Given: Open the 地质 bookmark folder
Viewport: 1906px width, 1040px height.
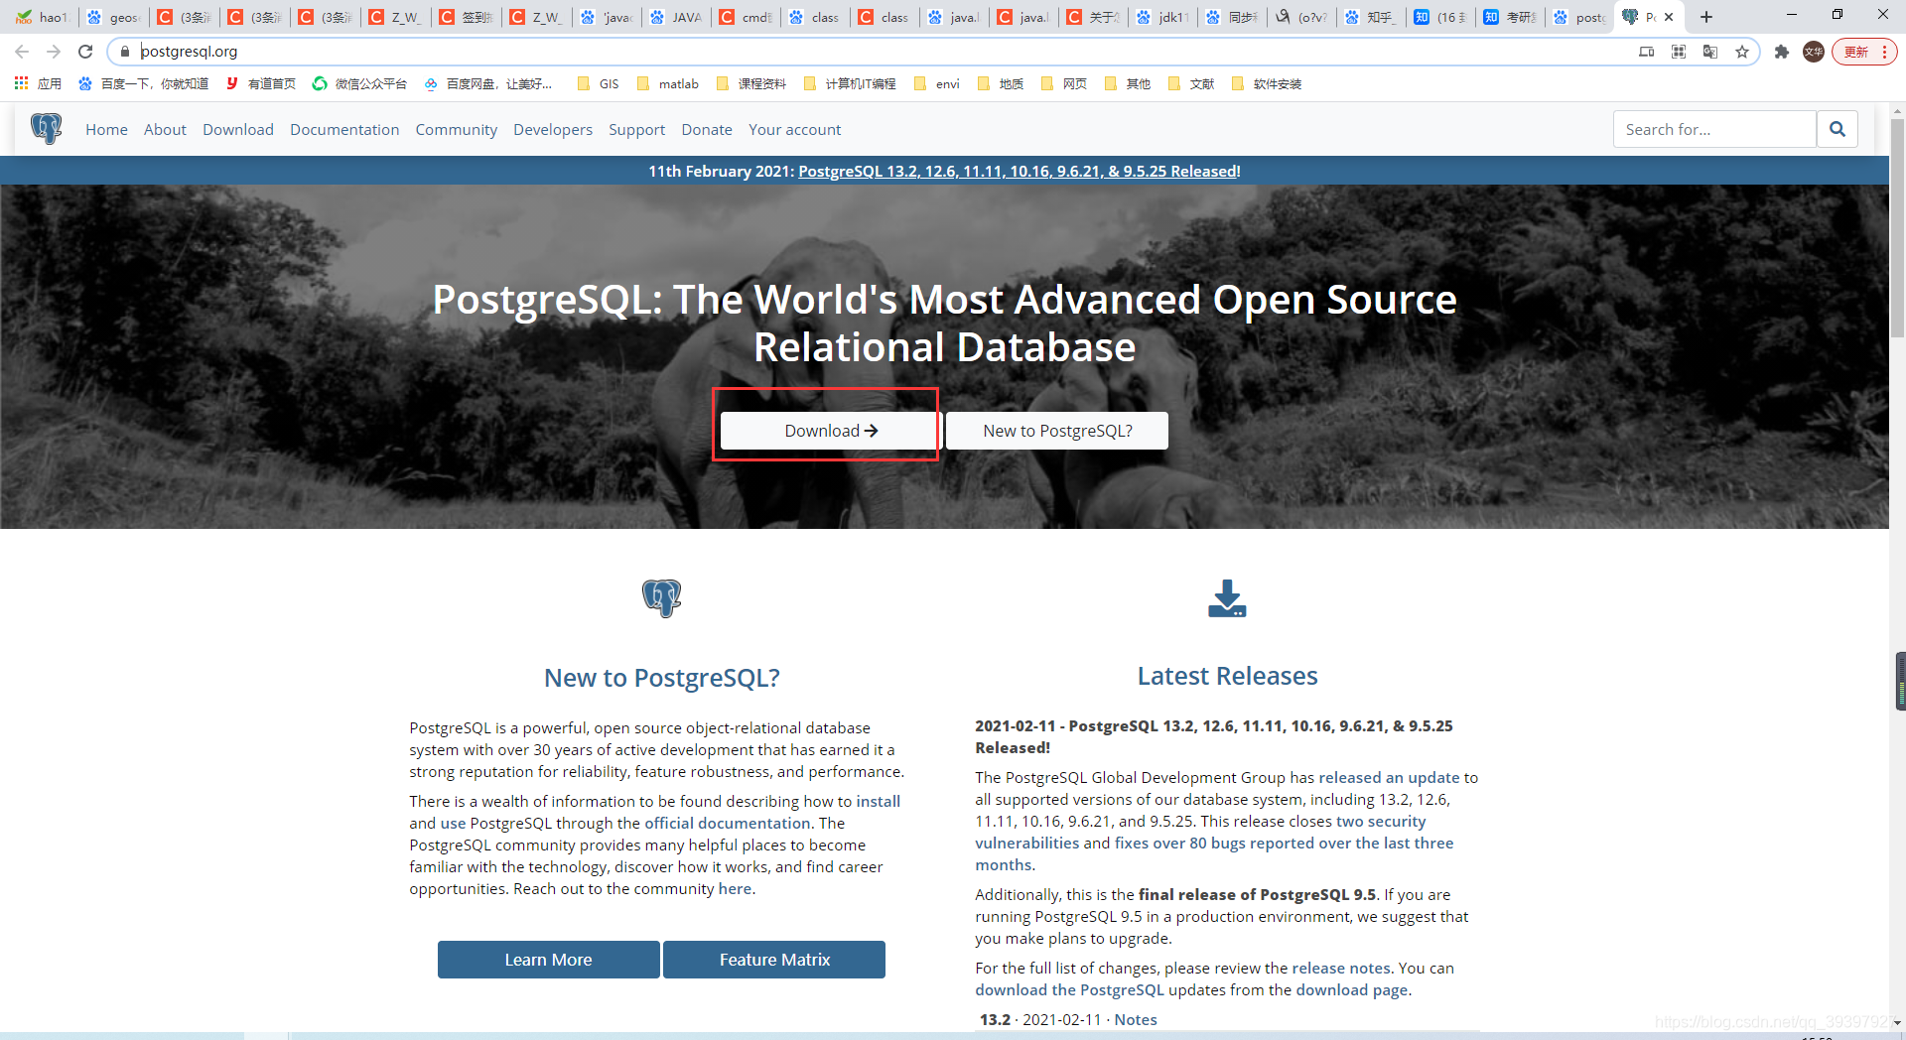Looking at the screenshot, I should tap(1000, 84).
